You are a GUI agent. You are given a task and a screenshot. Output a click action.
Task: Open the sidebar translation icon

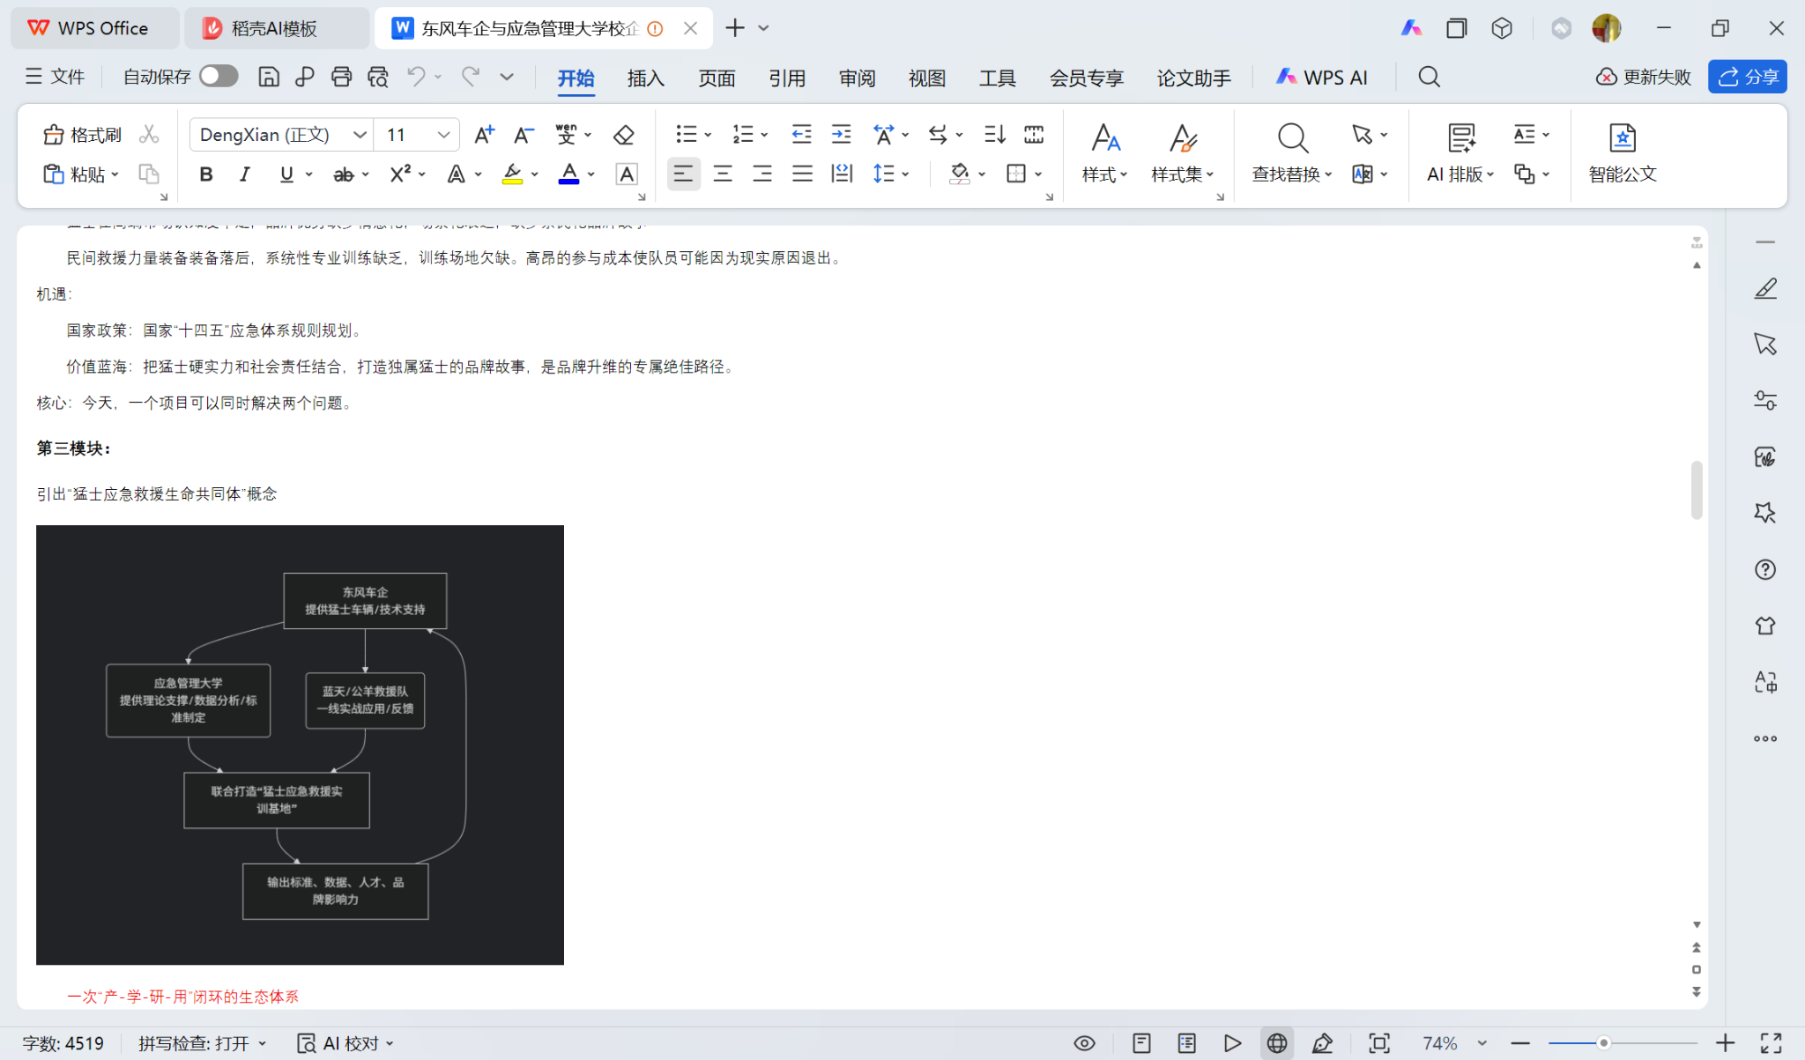pyautogui.click(x=1765, y=682)
